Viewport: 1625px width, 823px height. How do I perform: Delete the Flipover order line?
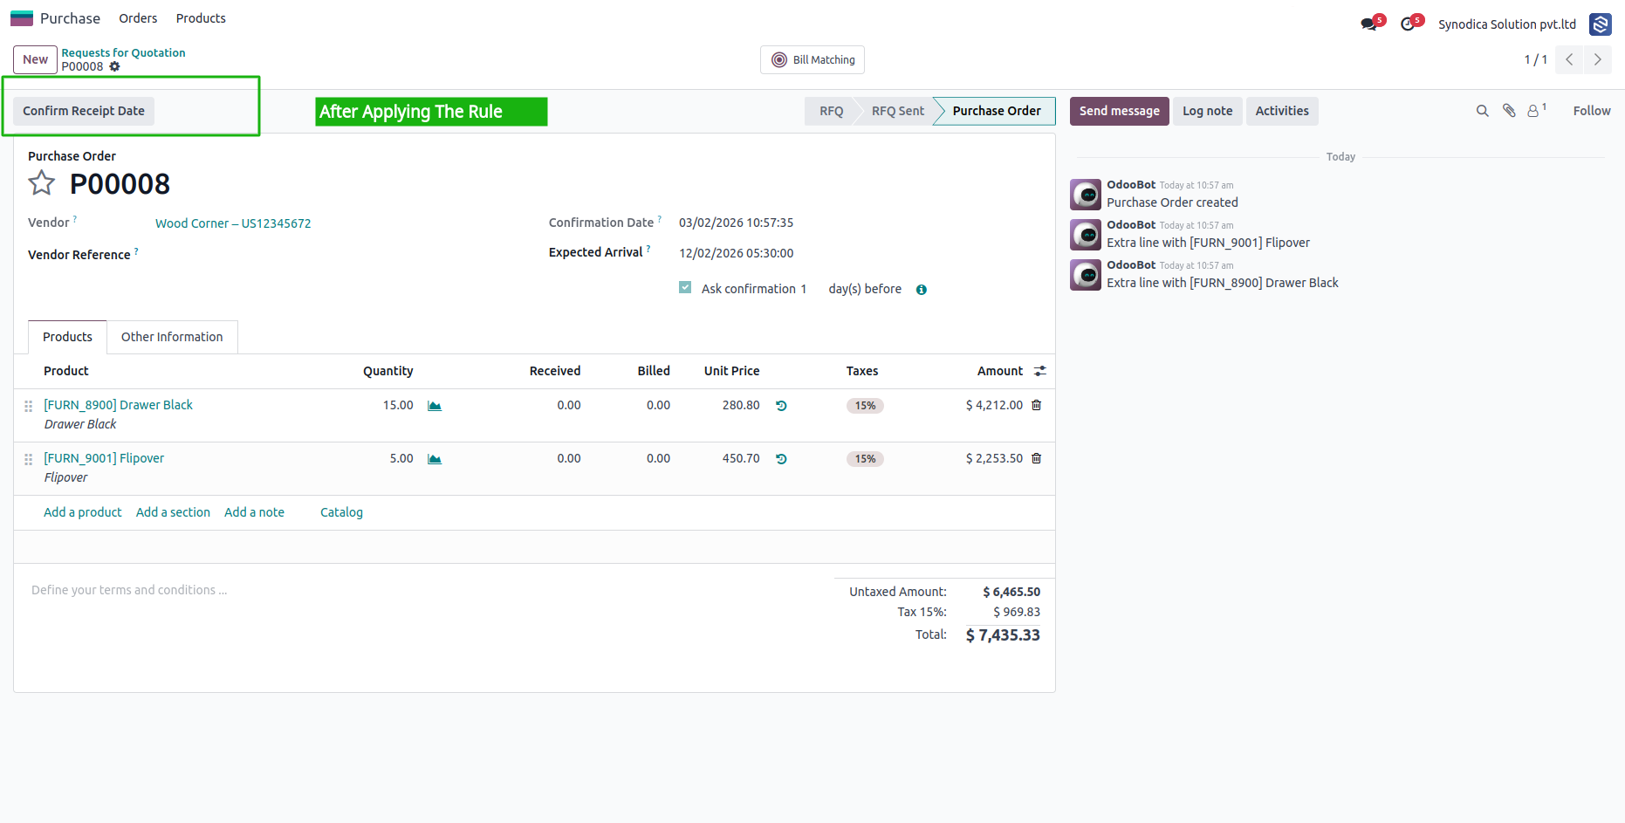coord(1037,458)
